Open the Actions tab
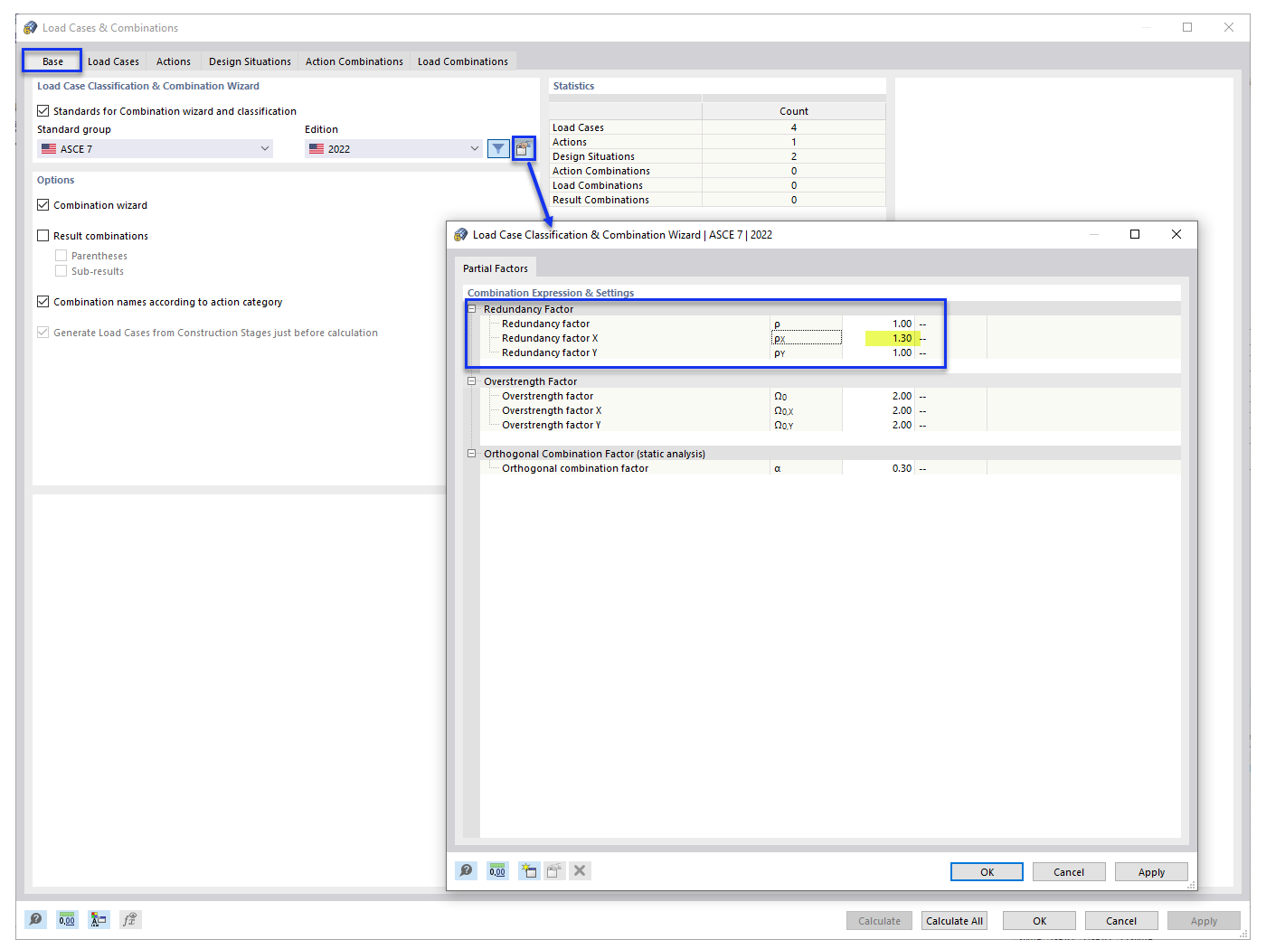Screen dimensions: 1266x949 click(174, 61)
